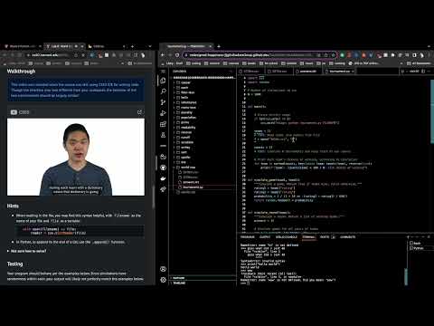This screenshot has width=434, height=326.
Task: Switch to the Output panel tab
Action: (x=265, y=237)
